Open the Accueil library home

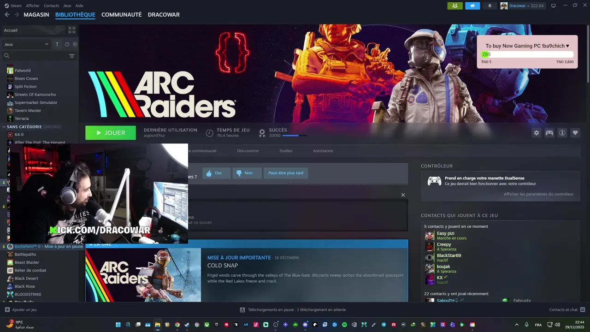(32, 30)
